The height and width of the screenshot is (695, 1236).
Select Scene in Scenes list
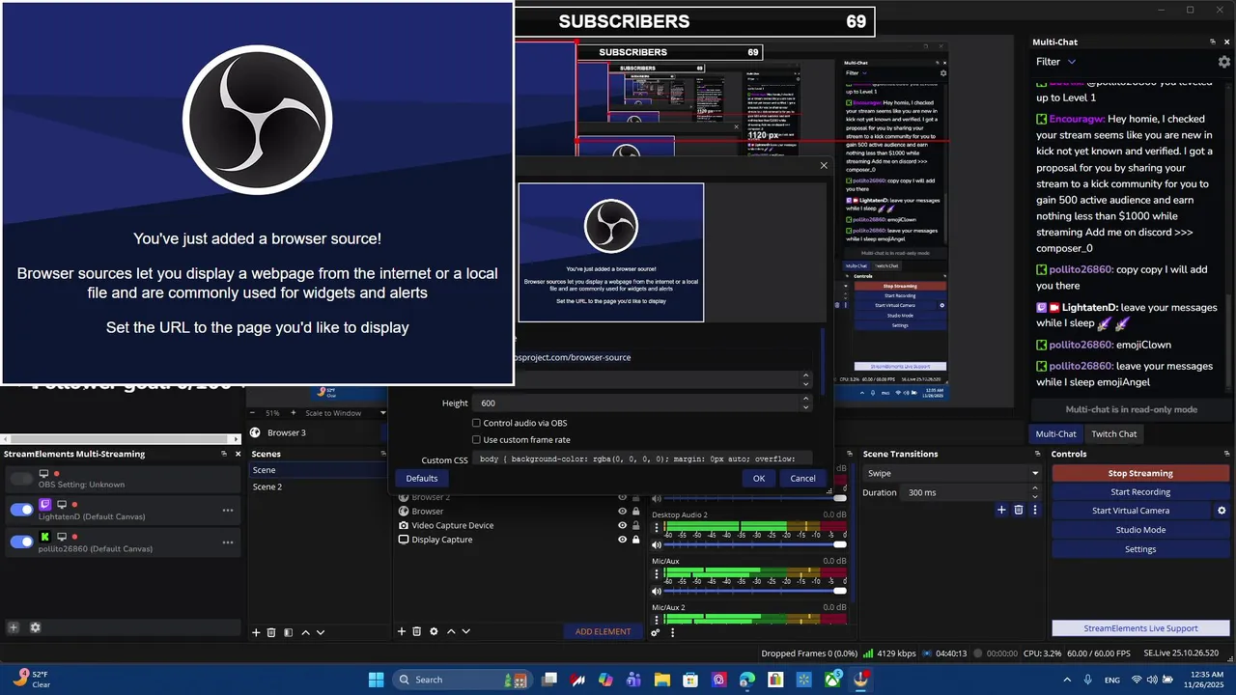[x=318, y=470]
